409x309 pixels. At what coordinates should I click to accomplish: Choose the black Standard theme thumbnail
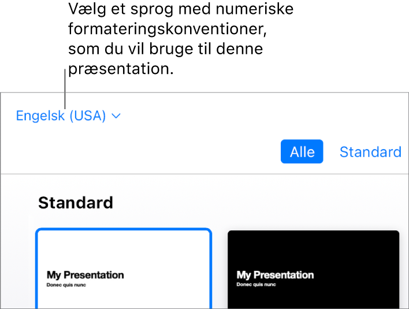(313, 270)
